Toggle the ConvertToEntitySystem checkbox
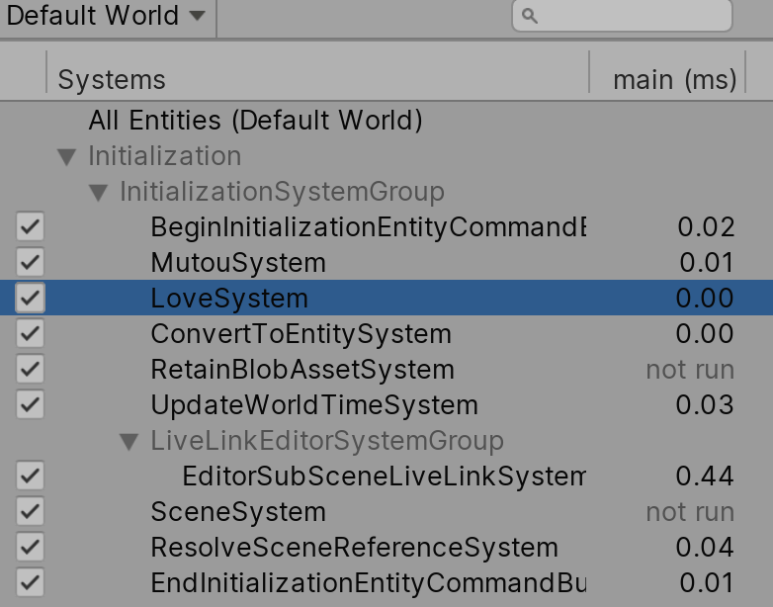773x607 pixels. click(x=30, y=333)
